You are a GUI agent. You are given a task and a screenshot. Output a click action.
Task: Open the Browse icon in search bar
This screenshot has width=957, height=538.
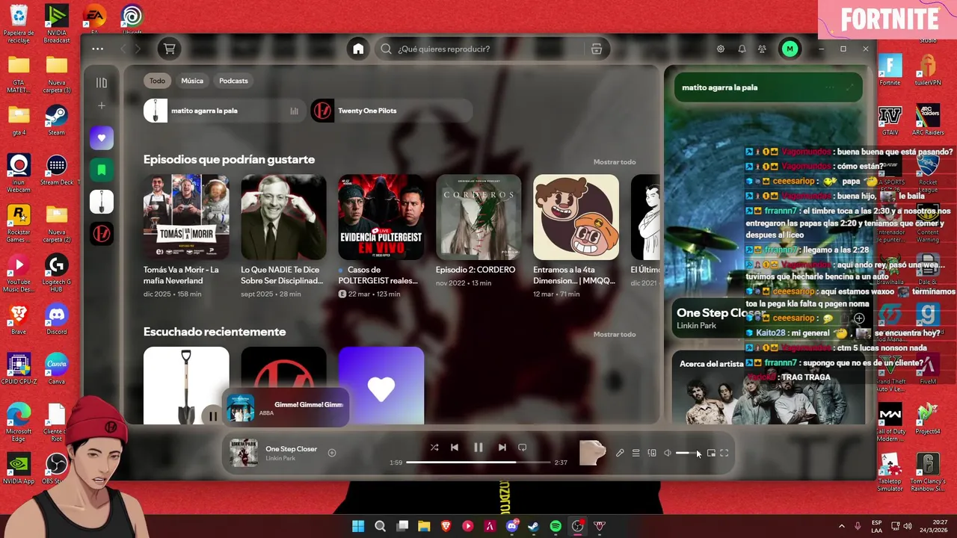pos(597,49)
